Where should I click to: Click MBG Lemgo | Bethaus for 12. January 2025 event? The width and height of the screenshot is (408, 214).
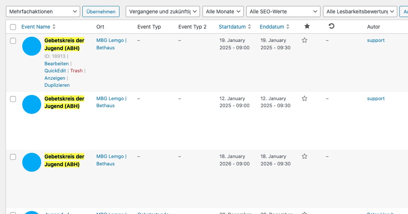click(x=111, y=102)
